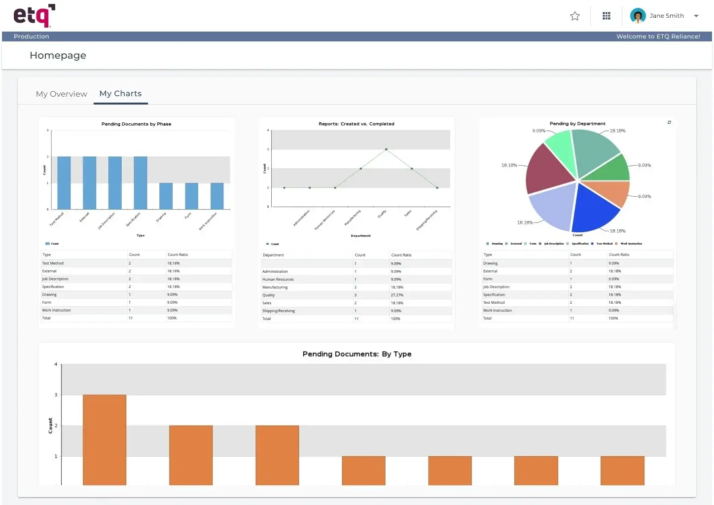Select the My Charts tab
Image resolution: width=714 pixels, height=505 pixels.
click(120, 93)
